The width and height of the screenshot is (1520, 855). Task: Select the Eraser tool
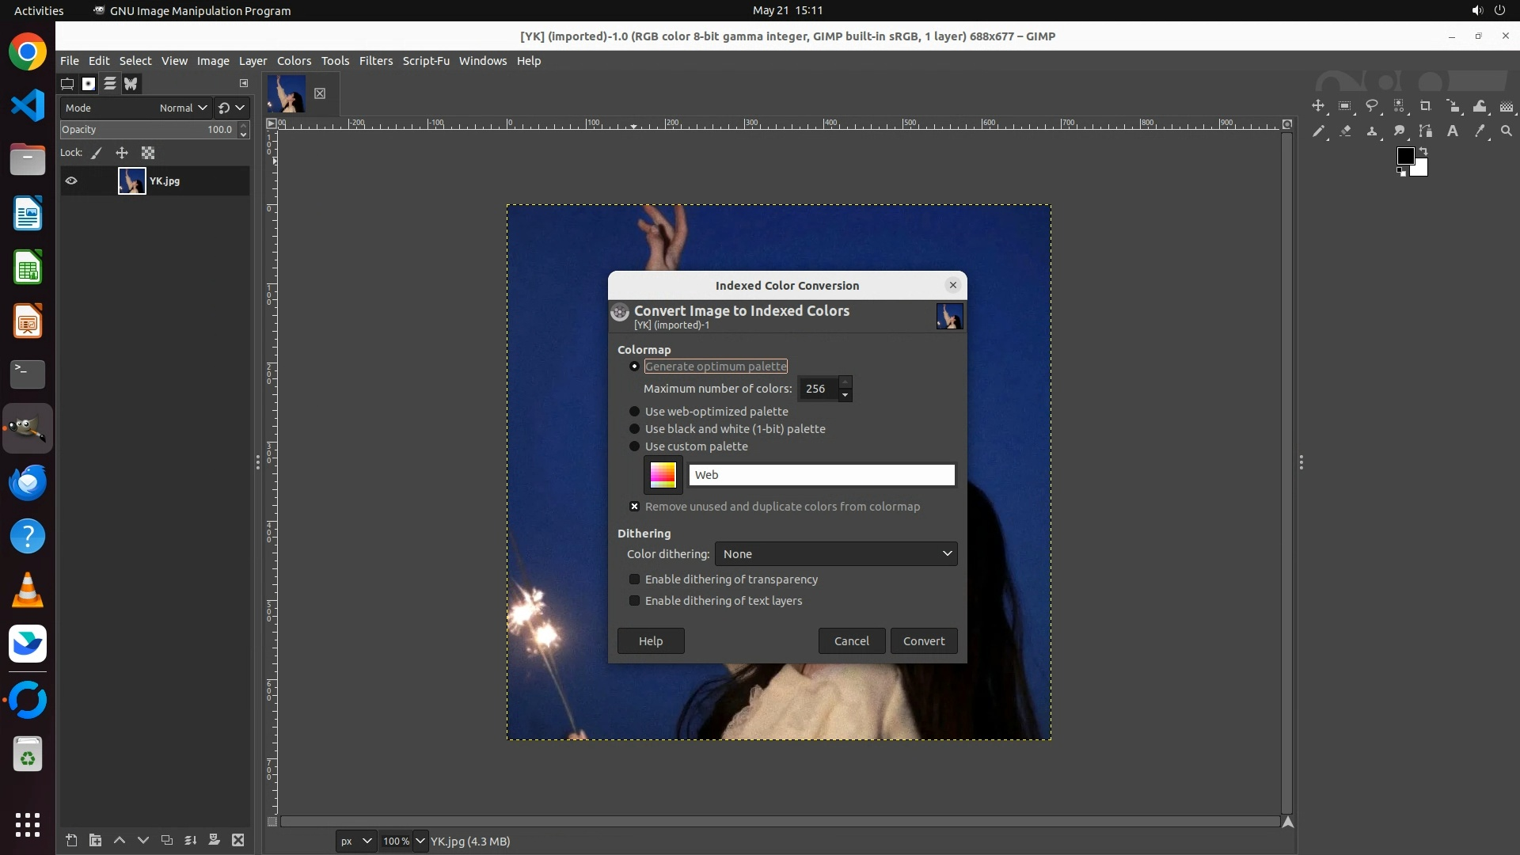pyautogui.click(x=1345, y=131)
